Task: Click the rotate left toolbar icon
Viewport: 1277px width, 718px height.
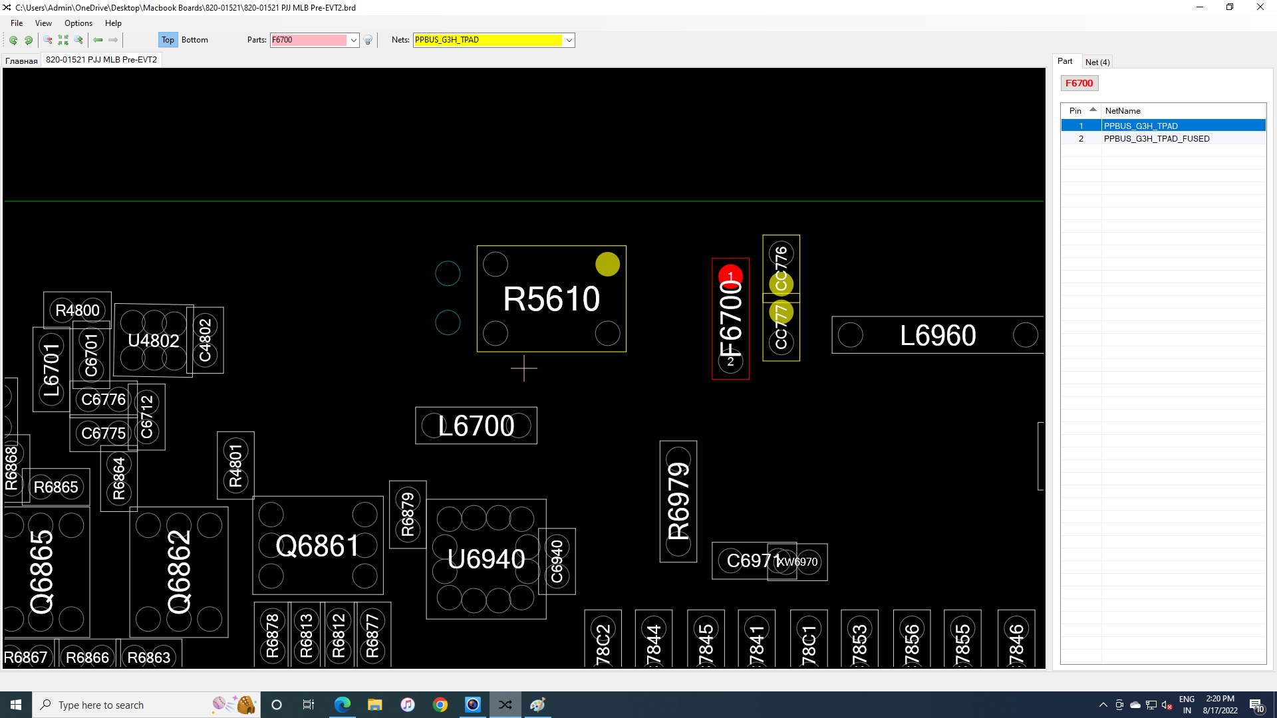Action: [13, 40]
